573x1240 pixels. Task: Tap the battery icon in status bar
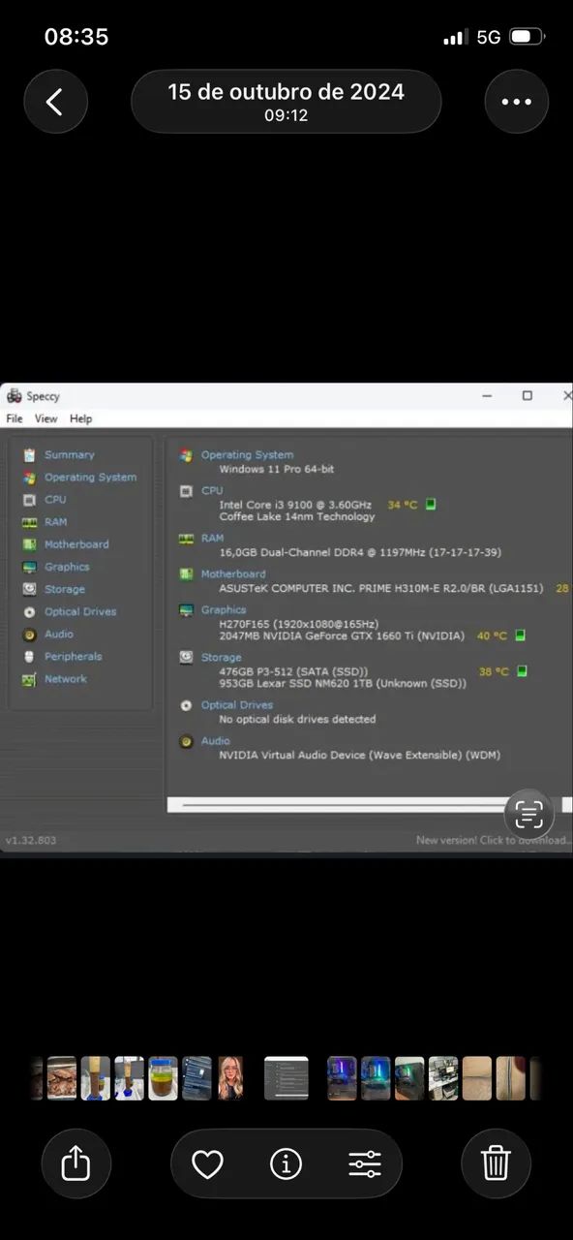[527, 37]
